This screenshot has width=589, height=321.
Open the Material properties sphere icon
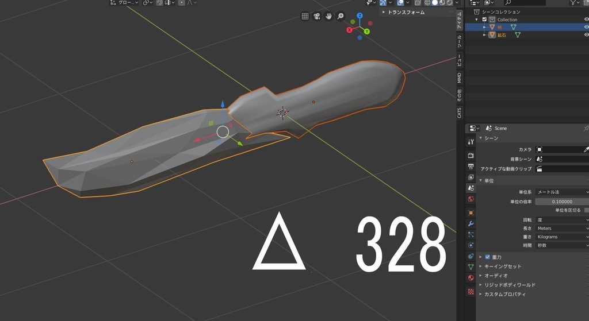tap(471, 278)
